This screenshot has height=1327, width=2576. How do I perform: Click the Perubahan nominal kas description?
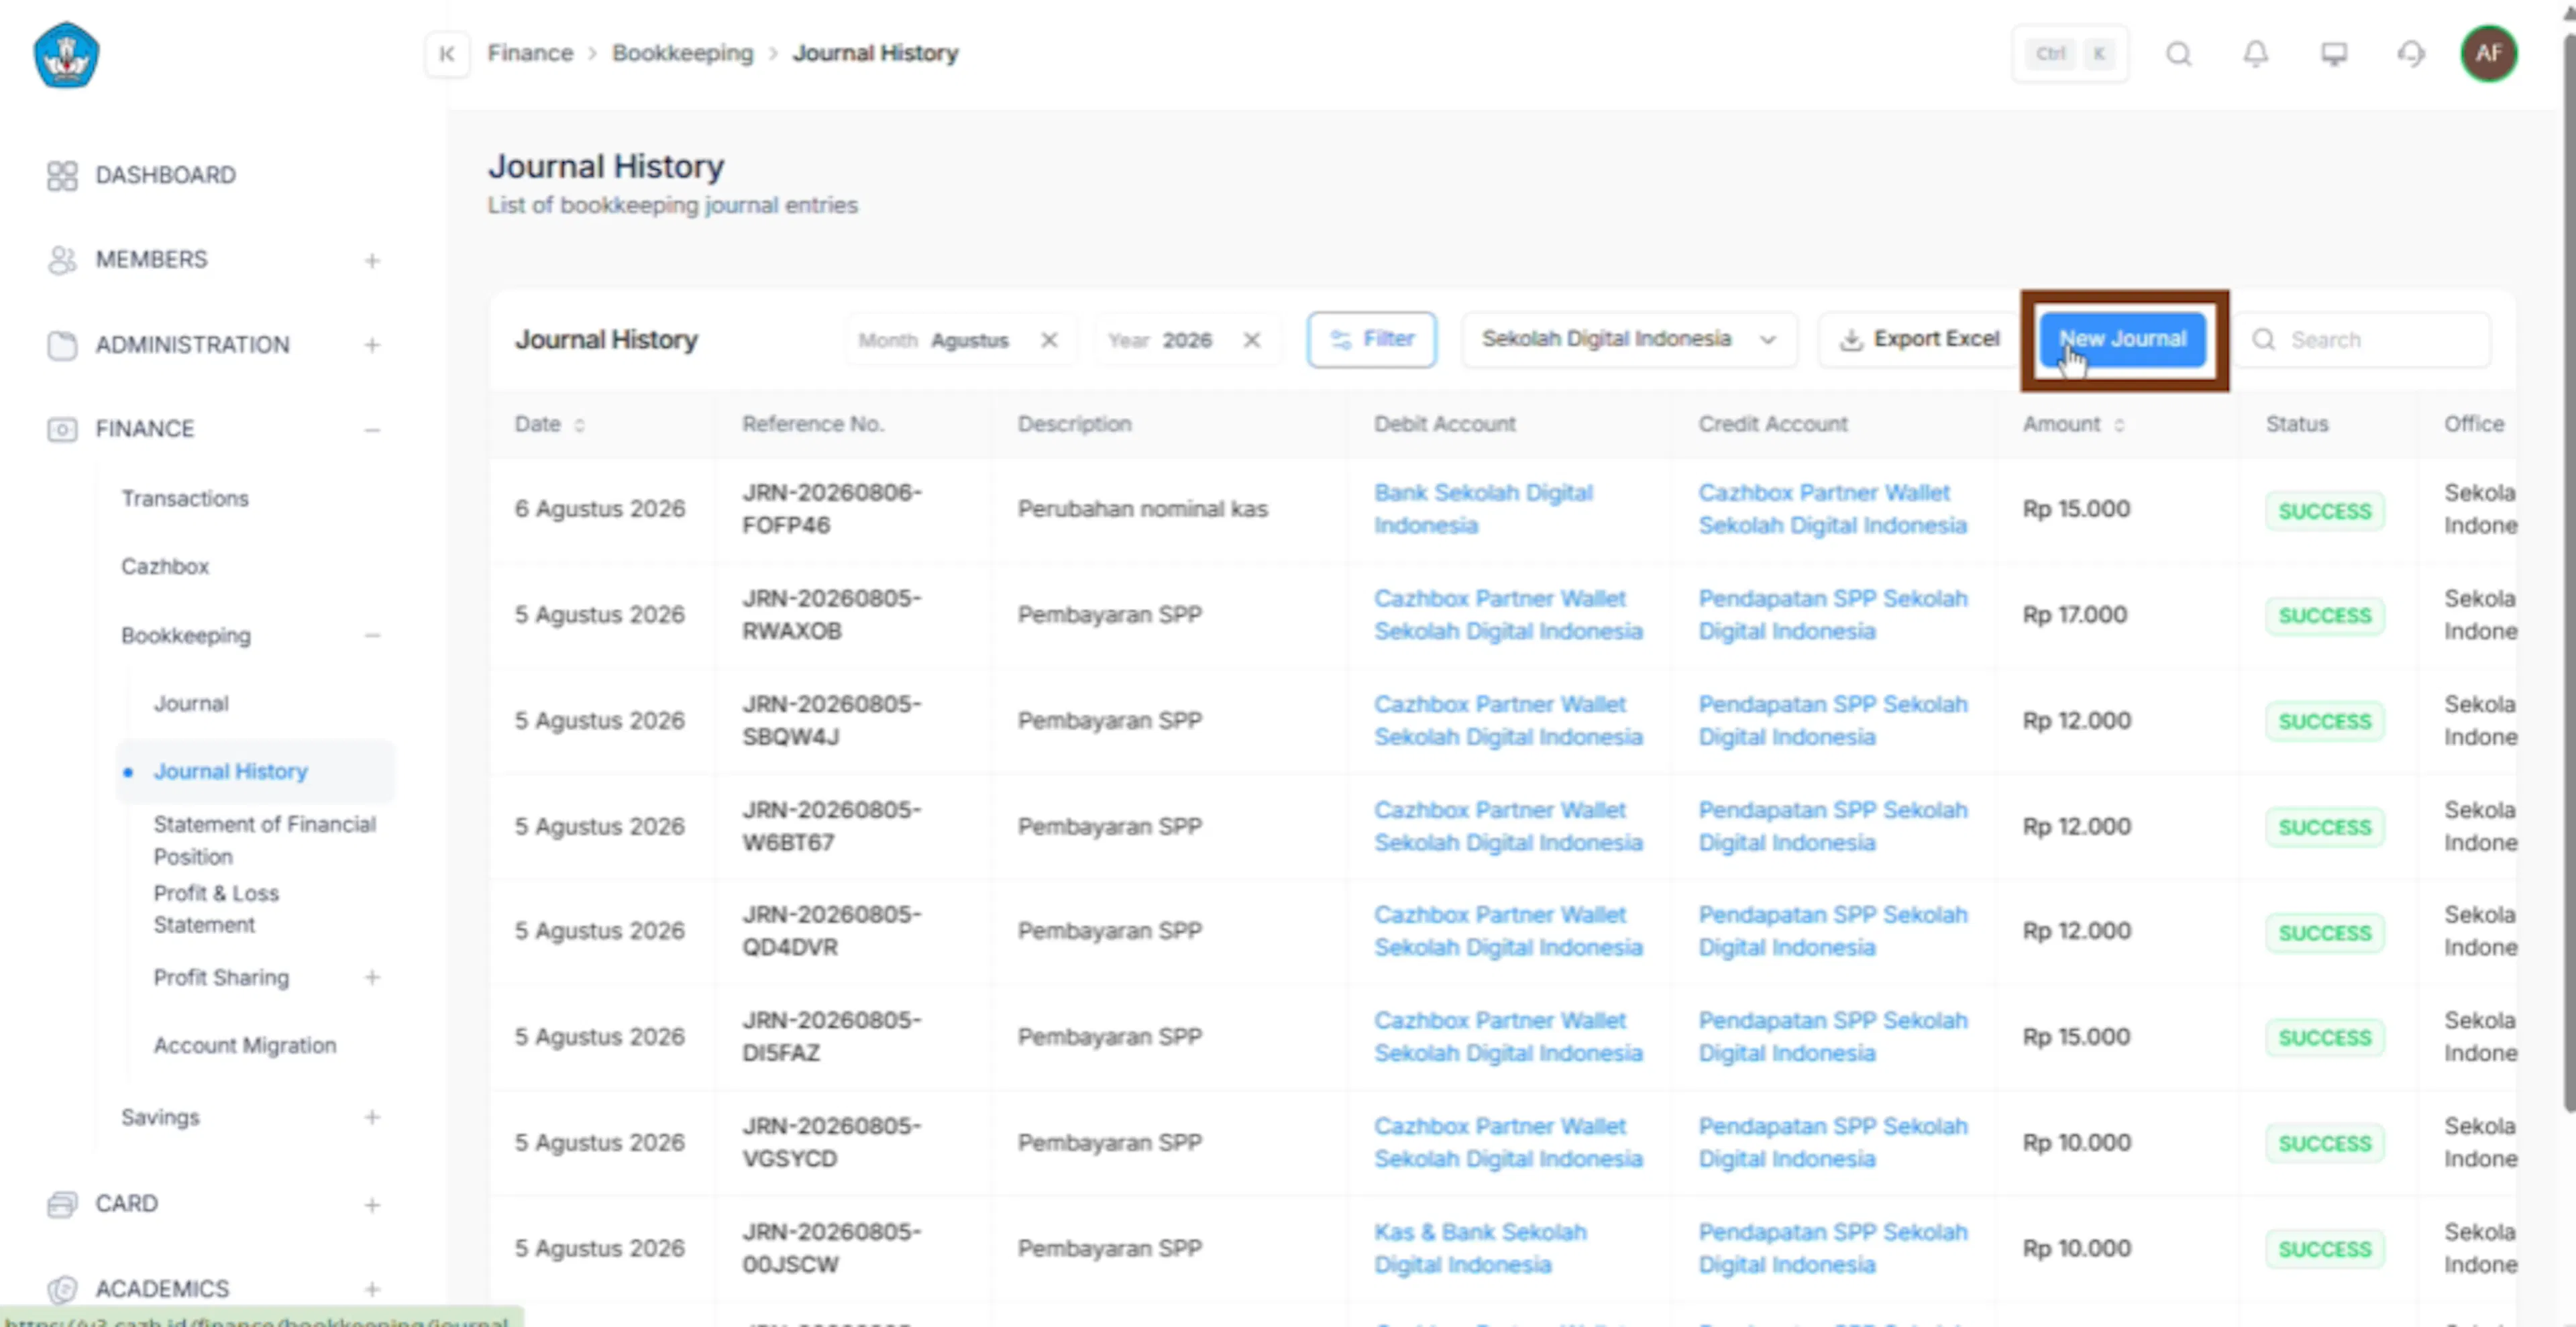(x=1142, y=509)
